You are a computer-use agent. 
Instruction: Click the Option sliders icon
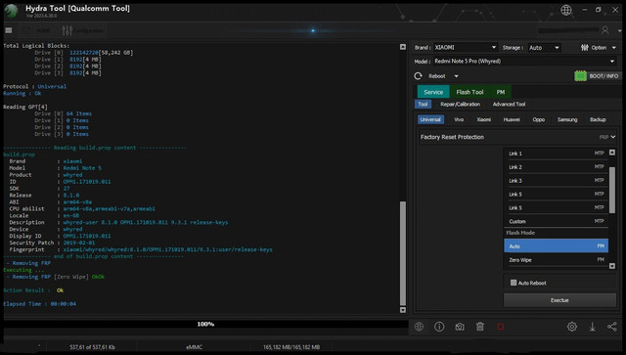point(585,48)
